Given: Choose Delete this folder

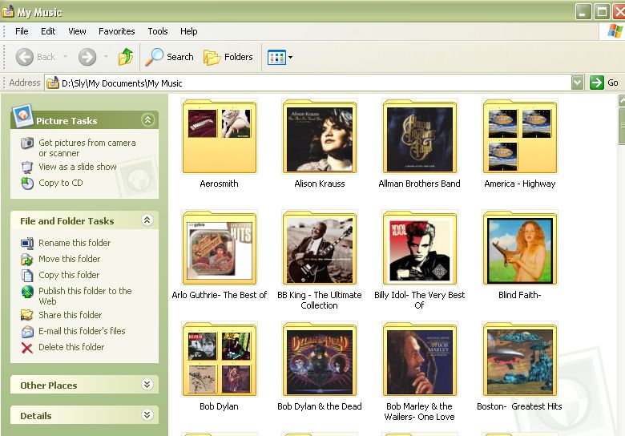Looking at the screenshot, I should [x=71, y=347].
